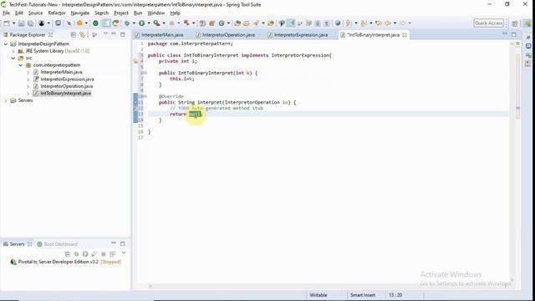This screenshot has width=535, height=301.
Task: Click the Save toolbar icon
Action: pos(21,23)
